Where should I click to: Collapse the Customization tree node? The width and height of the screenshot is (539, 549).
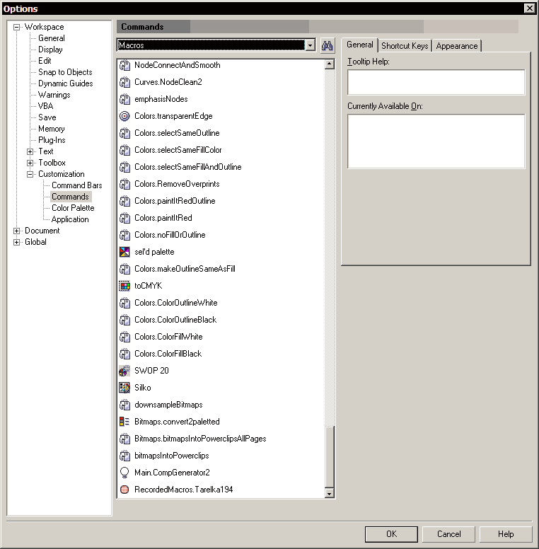[x=30, y=174]
